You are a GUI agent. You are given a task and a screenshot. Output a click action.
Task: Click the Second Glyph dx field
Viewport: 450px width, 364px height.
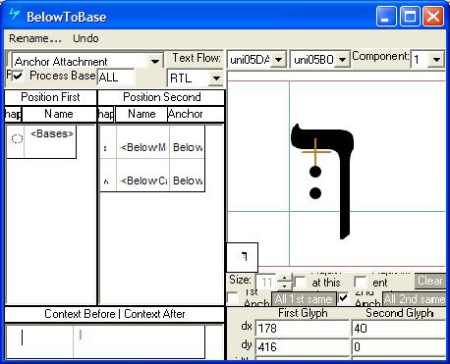click(x=398, y=328)
